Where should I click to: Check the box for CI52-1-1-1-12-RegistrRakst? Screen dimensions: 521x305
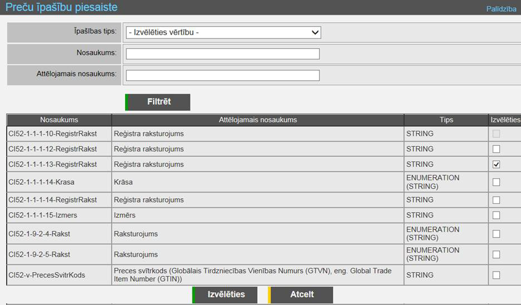point(497,149)
